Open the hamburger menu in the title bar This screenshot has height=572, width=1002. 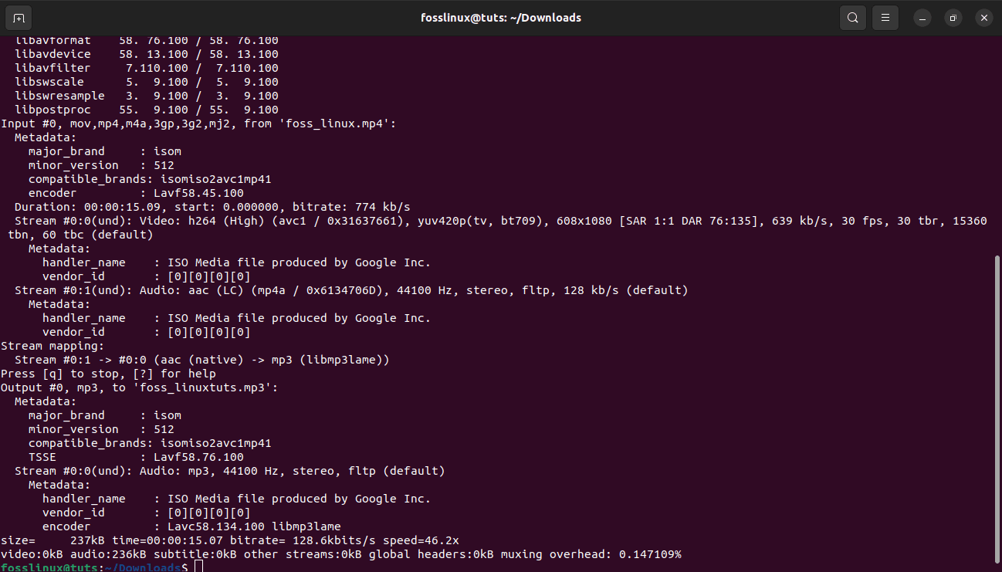coord(885,18)
